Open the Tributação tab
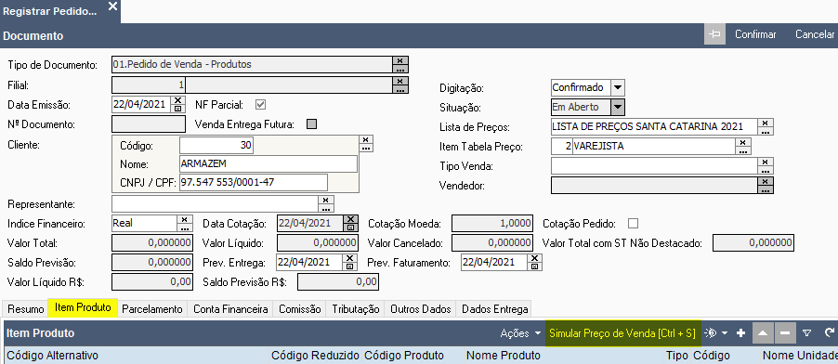Viewport: 838px width, 364px height. [x=356, y=309]
